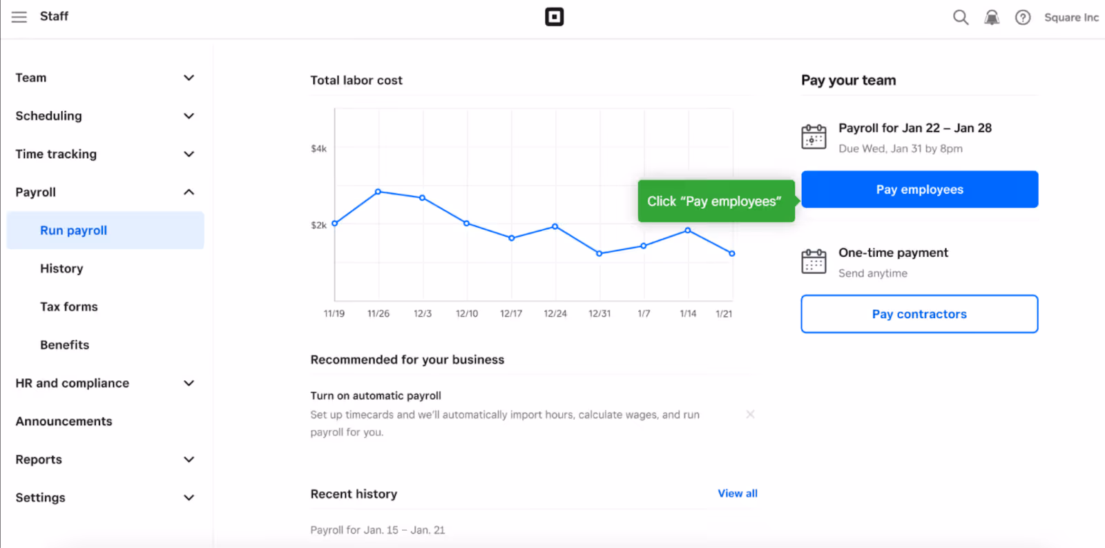
Task: Click the payroll calendar icon for Jan 22 – Jan 28
Action: (814, 137)
